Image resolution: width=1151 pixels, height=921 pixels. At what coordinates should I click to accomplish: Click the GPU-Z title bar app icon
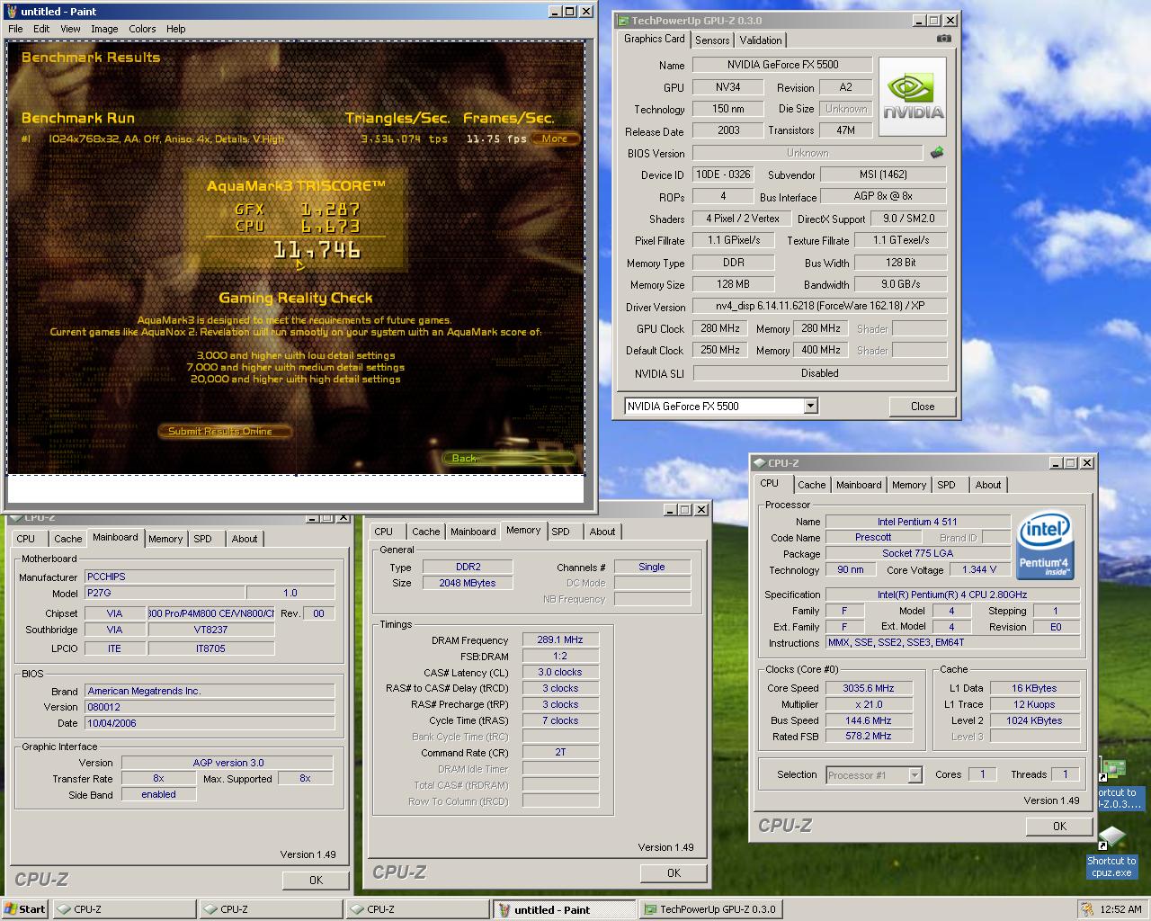623,21
